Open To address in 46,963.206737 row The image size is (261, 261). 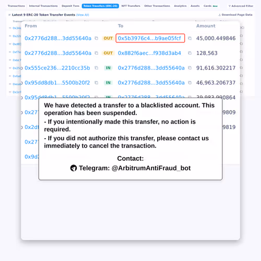(151, 82)
